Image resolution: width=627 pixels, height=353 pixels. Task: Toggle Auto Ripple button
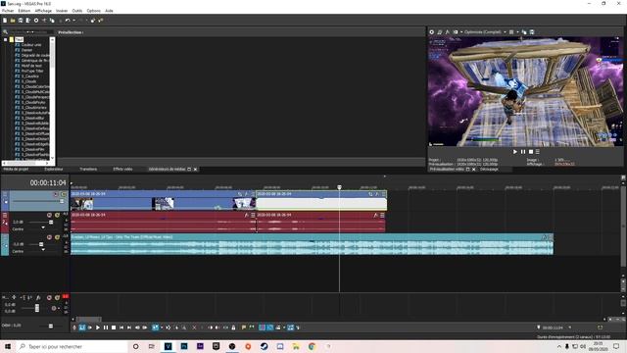(278, 328)
